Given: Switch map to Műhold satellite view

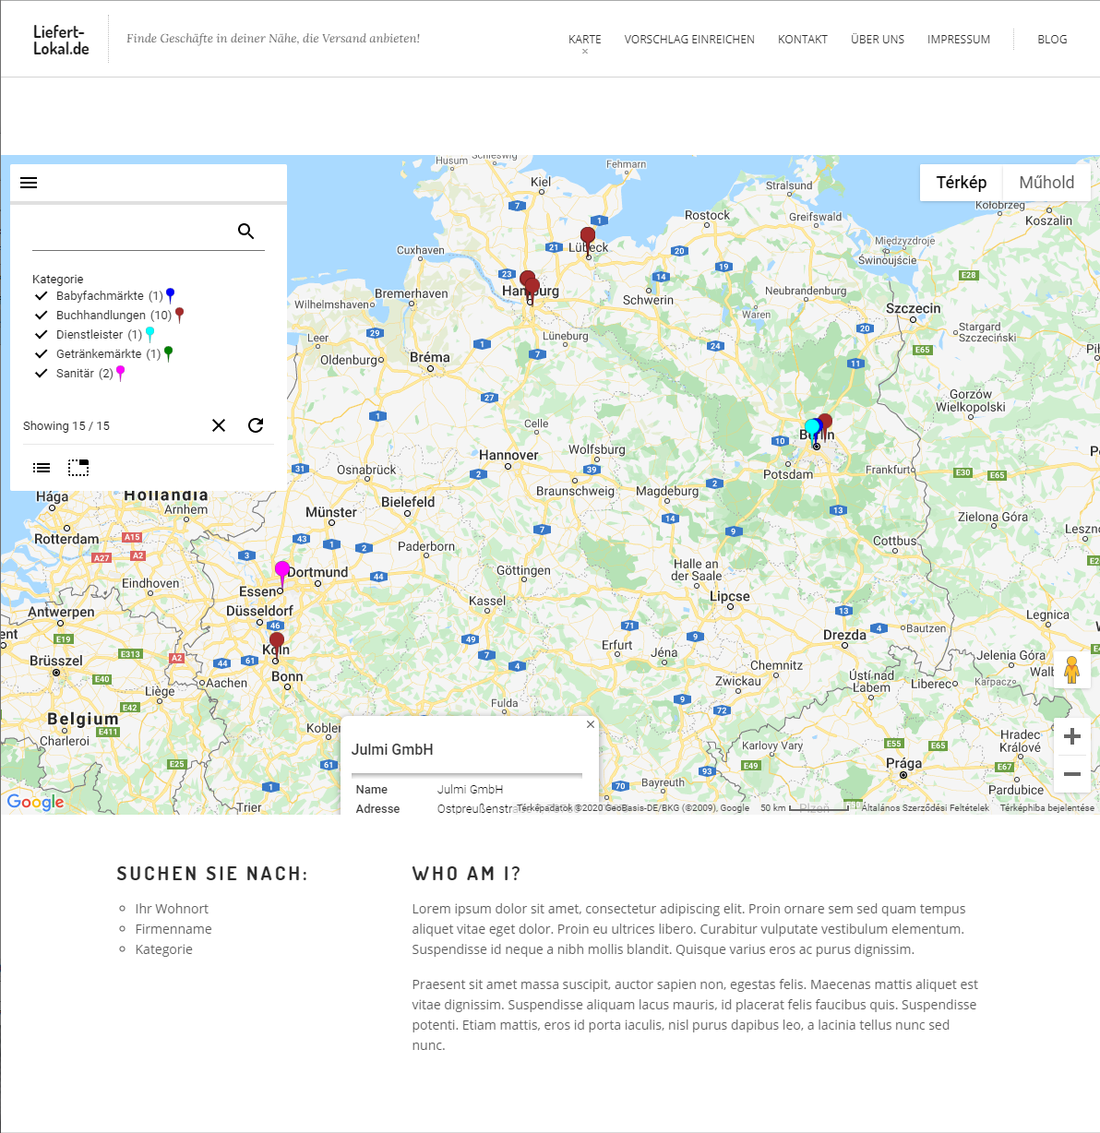Looking at the screenshot, I should 1046,183.
